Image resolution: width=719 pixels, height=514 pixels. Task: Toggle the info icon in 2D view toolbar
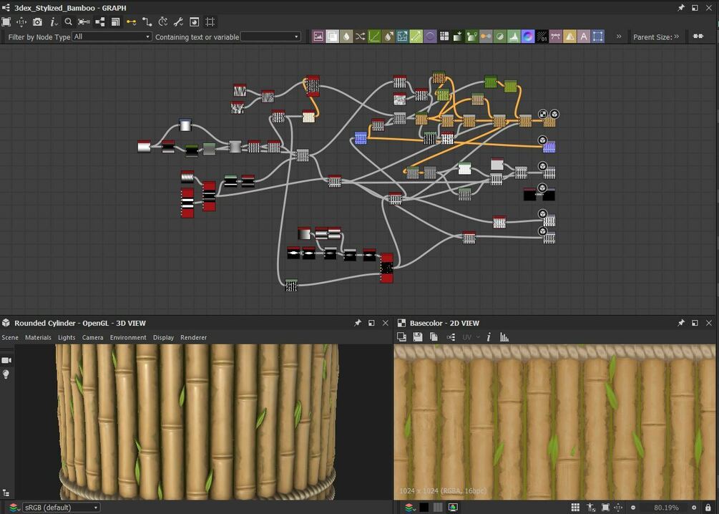[x=489, y=337]
